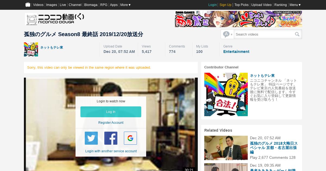Click Login with another service account
Screen dimensions: 326x171
pyautogui.click(x=111, y=151)
